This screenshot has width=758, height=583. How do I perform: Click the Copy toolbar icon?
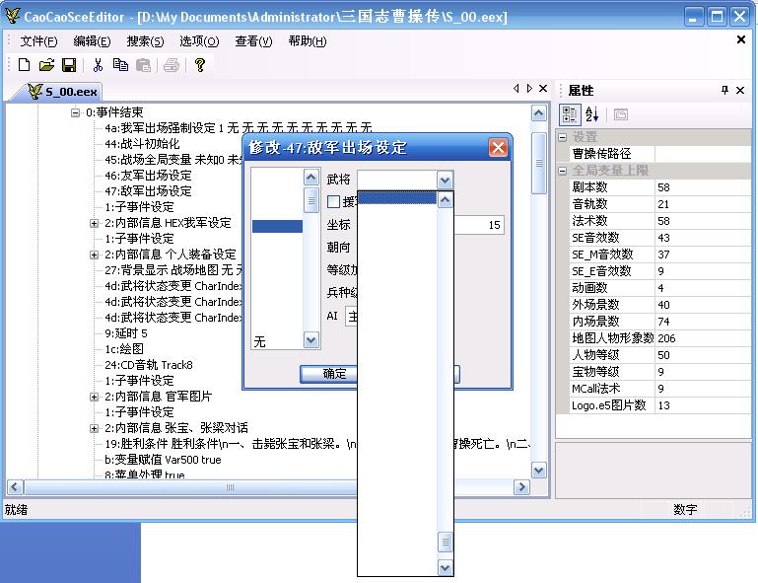pyautogui.click(x=120, y=65)
